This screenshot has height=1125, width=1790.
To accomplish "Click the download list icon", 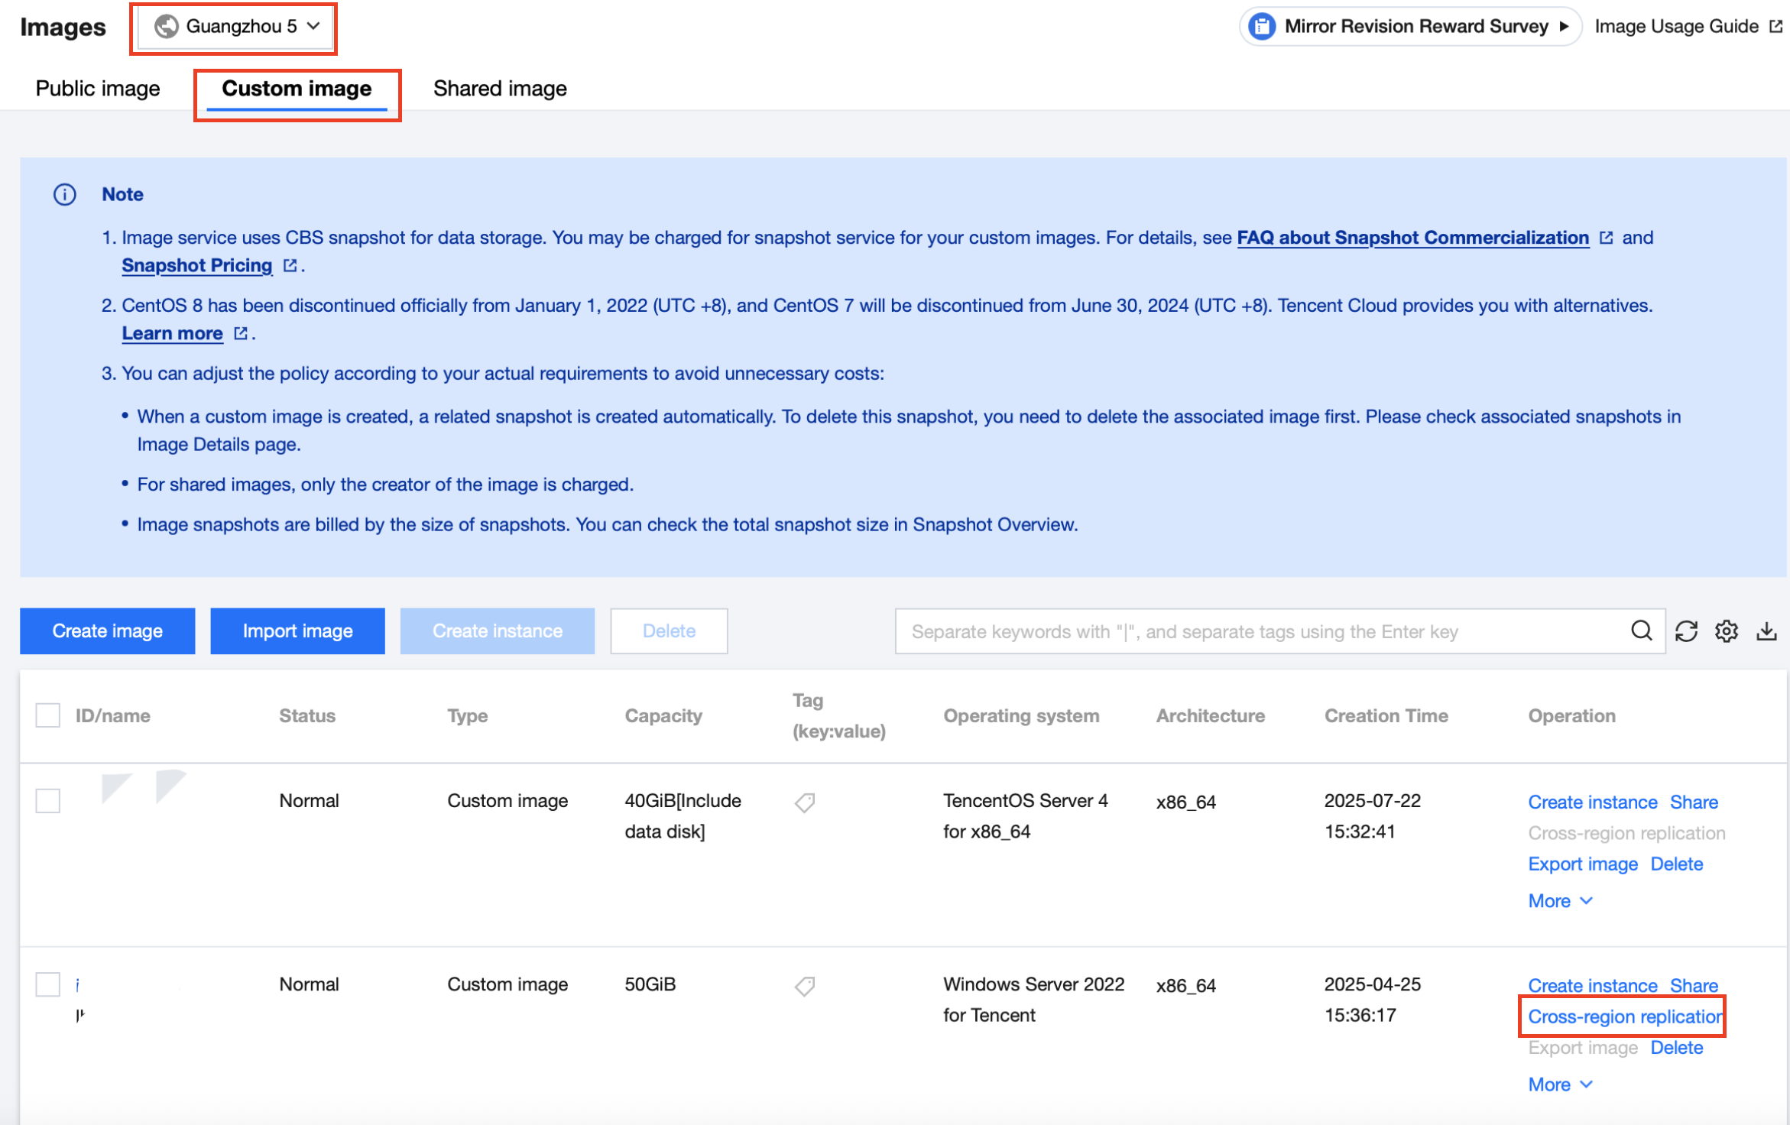I will (1766, 631).
